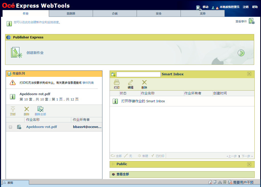Close the Smart Inbox panel
This screenshot has height=187, width=261.
click(x=249, y=74)
